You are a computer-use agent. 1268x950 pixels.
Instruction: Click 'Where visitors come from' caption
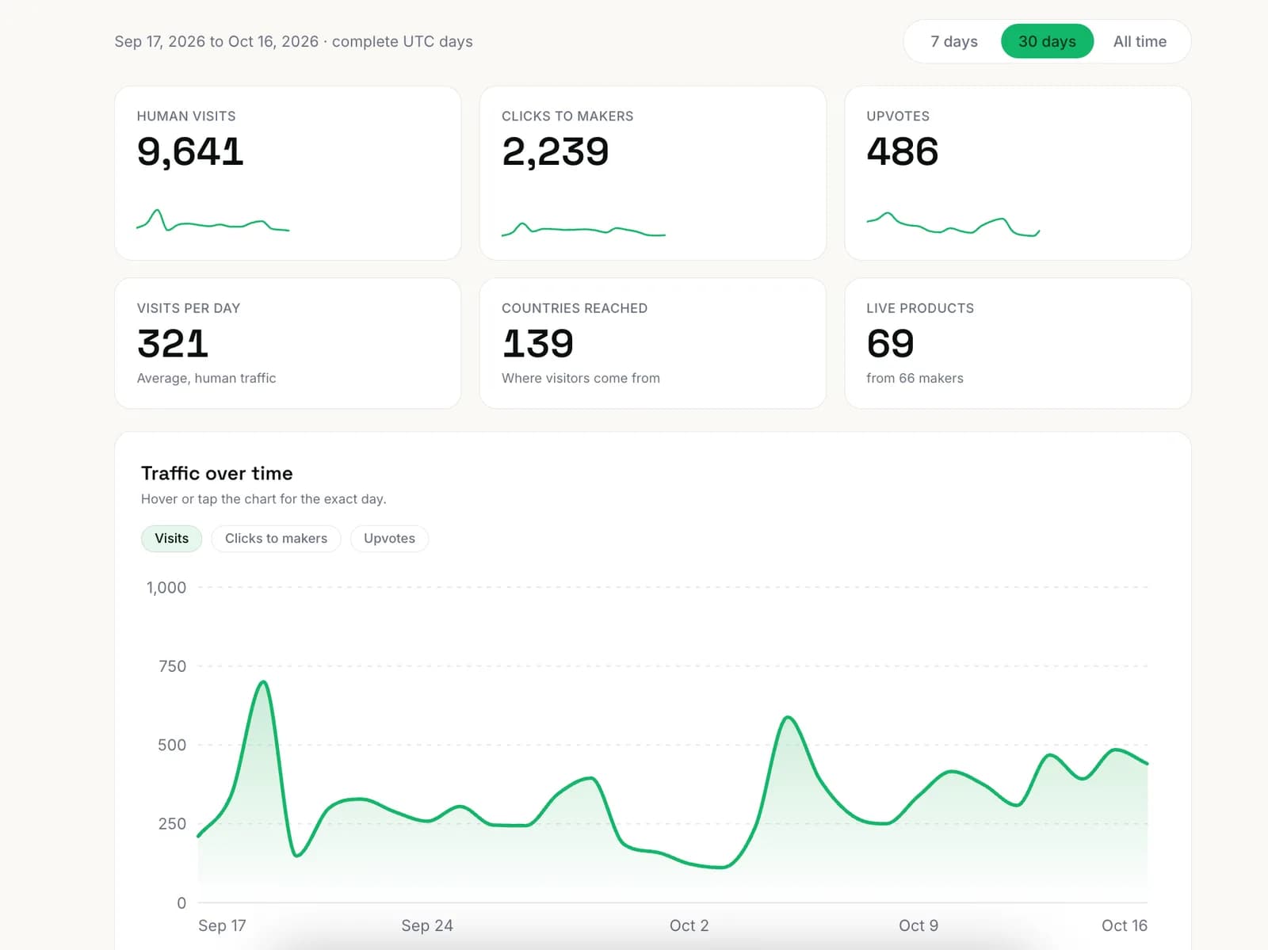[x=581, y=379]
